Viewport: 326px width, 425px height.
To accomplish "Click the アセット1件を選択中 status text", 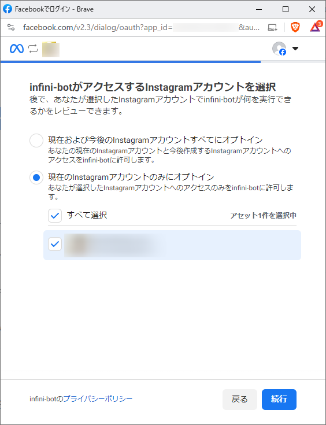I will [x=263, y=216].
